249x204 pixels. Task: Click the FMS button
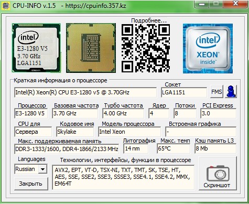click(216, 92)
